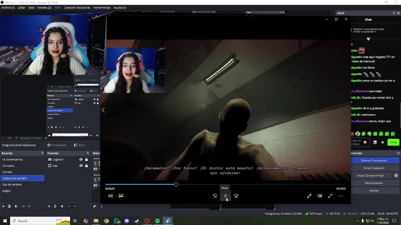This screenshot has width=401, height=225.
Task: Mute the Mic/Aux speaker in mixer
Action: point(96,185)
